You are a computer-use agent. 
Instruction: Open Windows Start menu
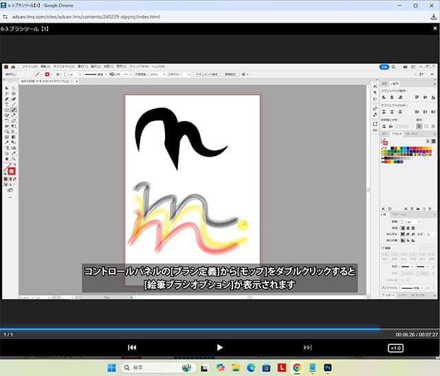(x=111, y=368)
